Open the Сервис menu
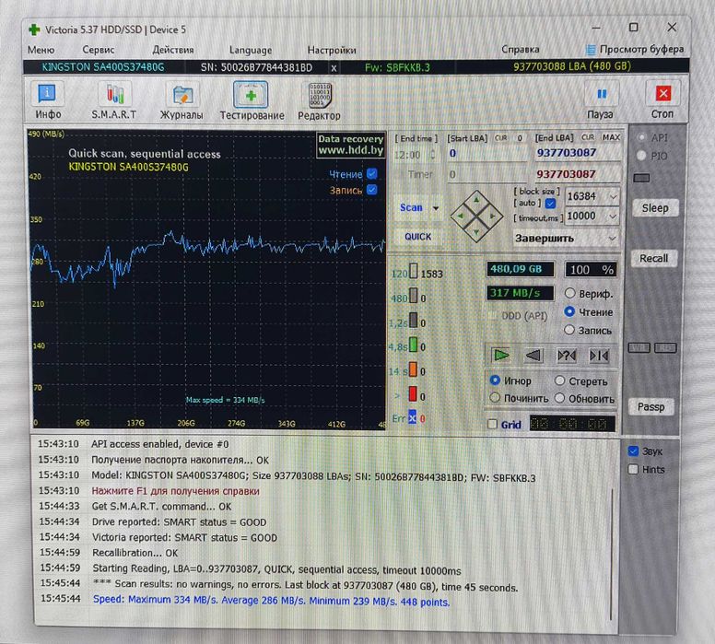This screenshot has height=644, width=715. coord(98,50)
